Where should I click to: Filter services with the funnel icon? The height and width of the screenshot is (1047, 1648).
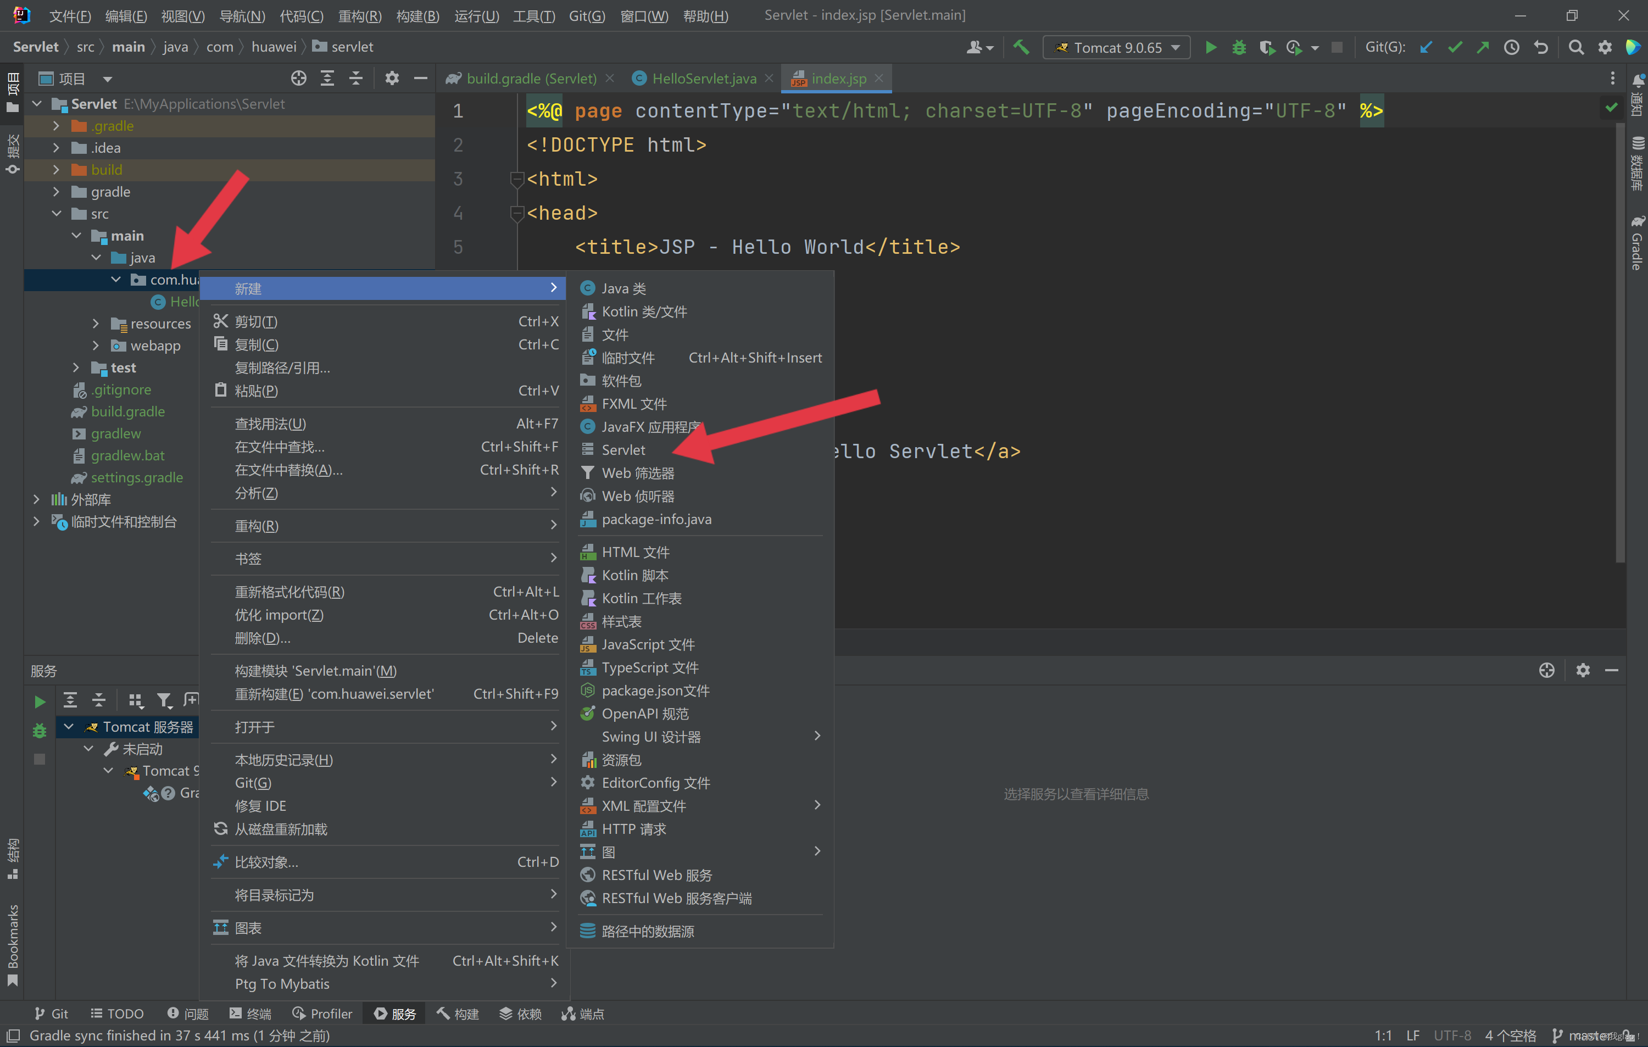click(164, 700)
